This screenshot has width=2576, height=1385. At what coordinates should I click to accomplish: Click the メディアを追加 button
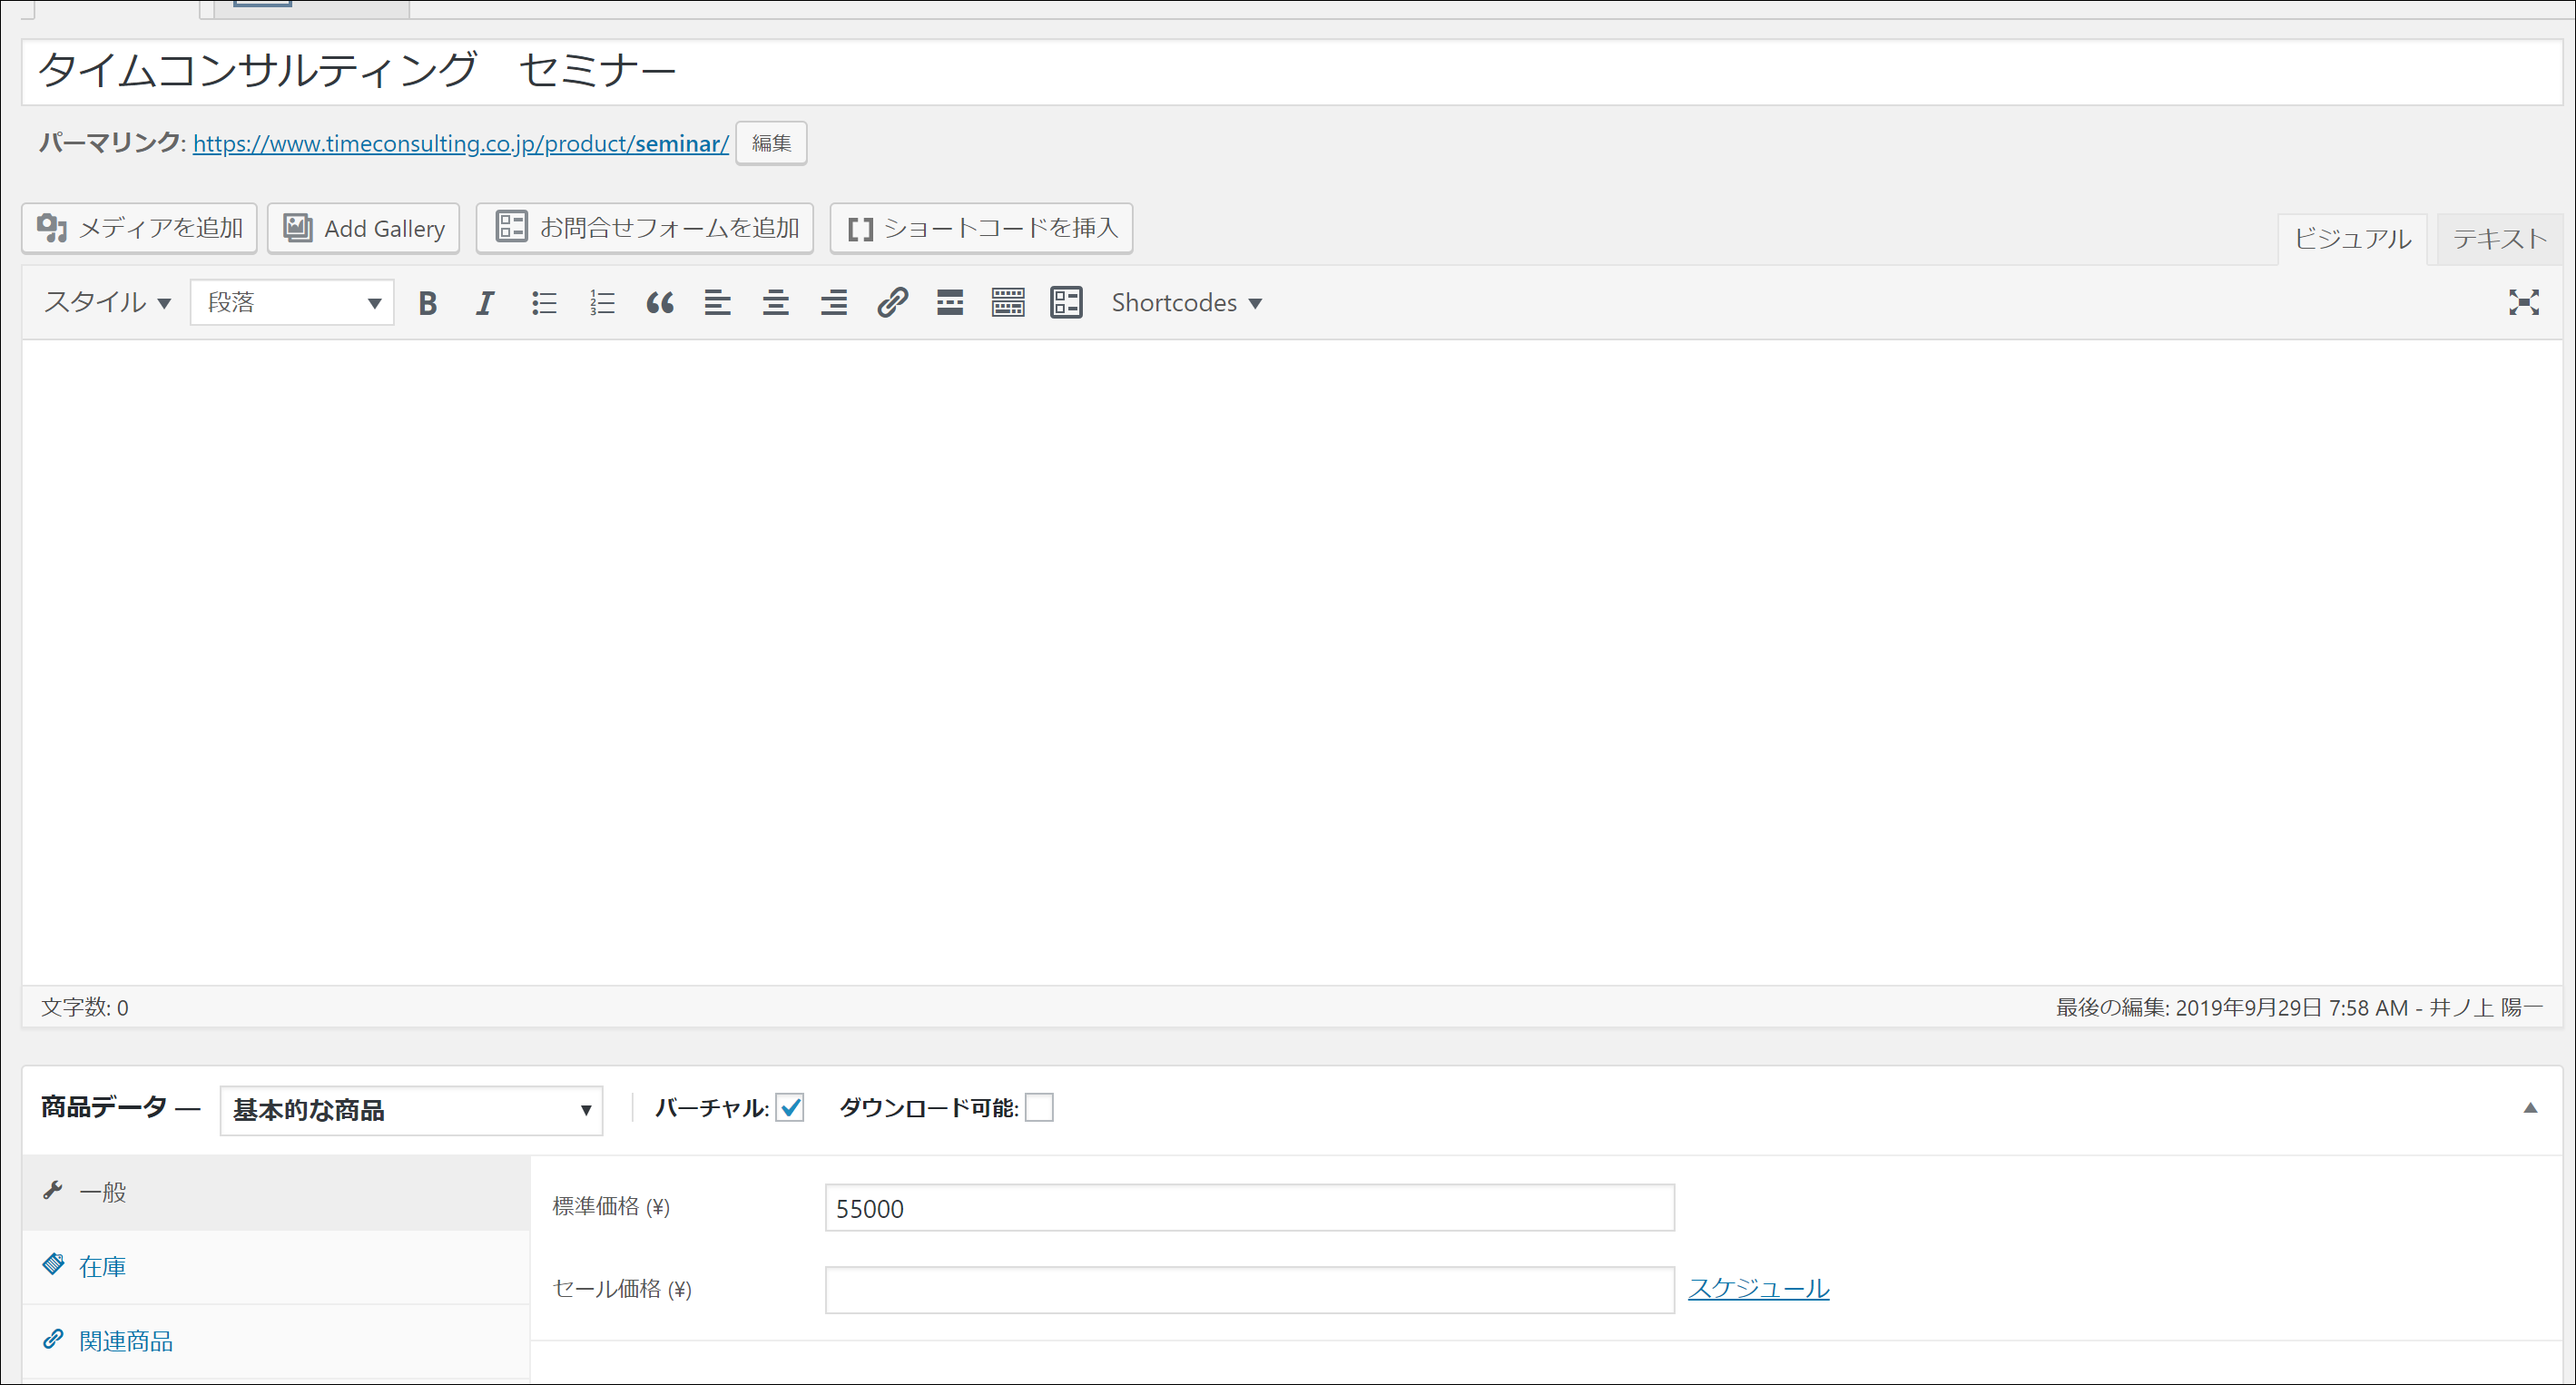(140, 228)
